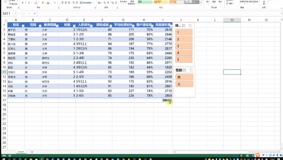Toggle multi-select in 性别 slicer
Screen dimensions: 283x160
[184, 70]
